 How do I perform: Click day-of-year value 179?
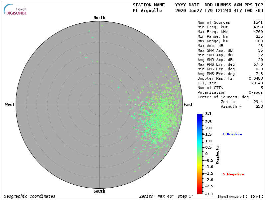pos(208,11)
